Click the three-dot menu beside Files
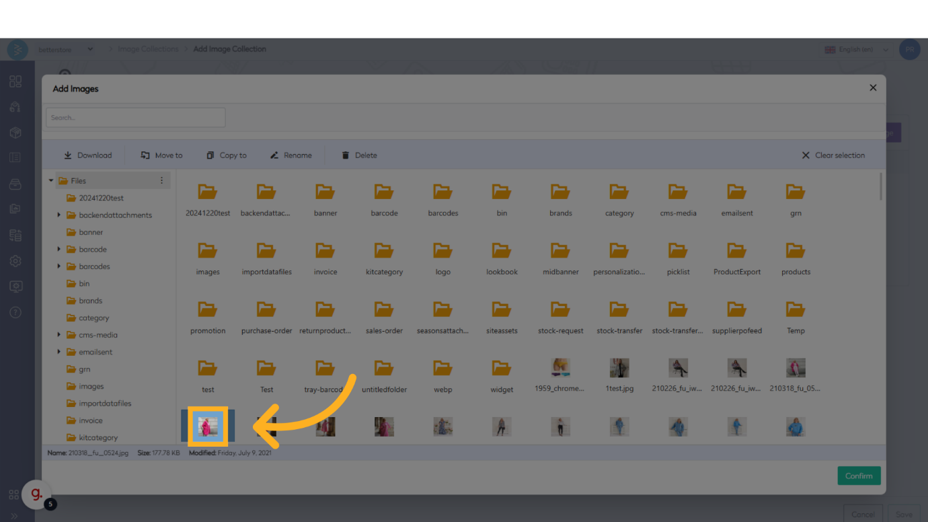 pyautogui.click(x=161, y=181)
